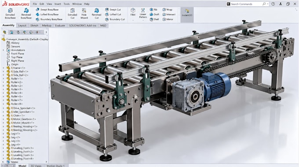
Task: Open the Insert menu
Action: (x=58, y=4)
